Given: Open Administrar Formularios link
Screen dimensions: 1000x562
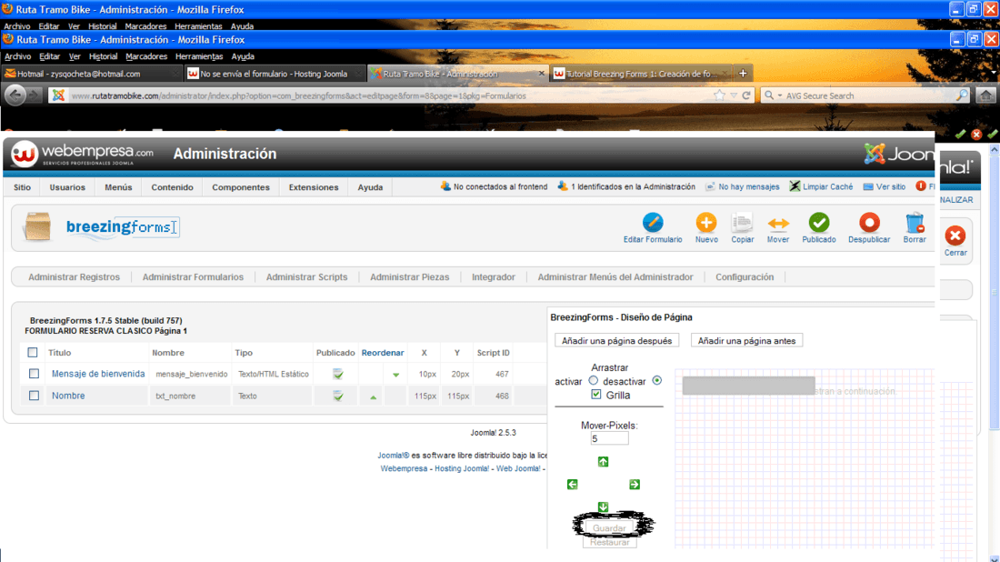Looking at the screenshot, I should click(x=194, y=276).
